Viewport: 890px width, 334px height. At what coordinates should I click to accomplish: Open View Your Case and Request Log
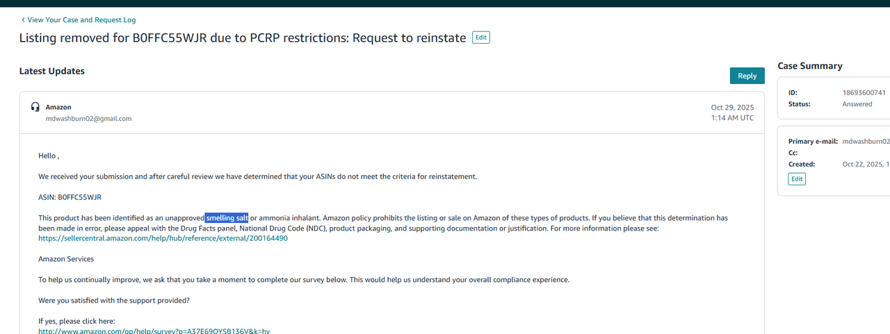click(81, 20)
